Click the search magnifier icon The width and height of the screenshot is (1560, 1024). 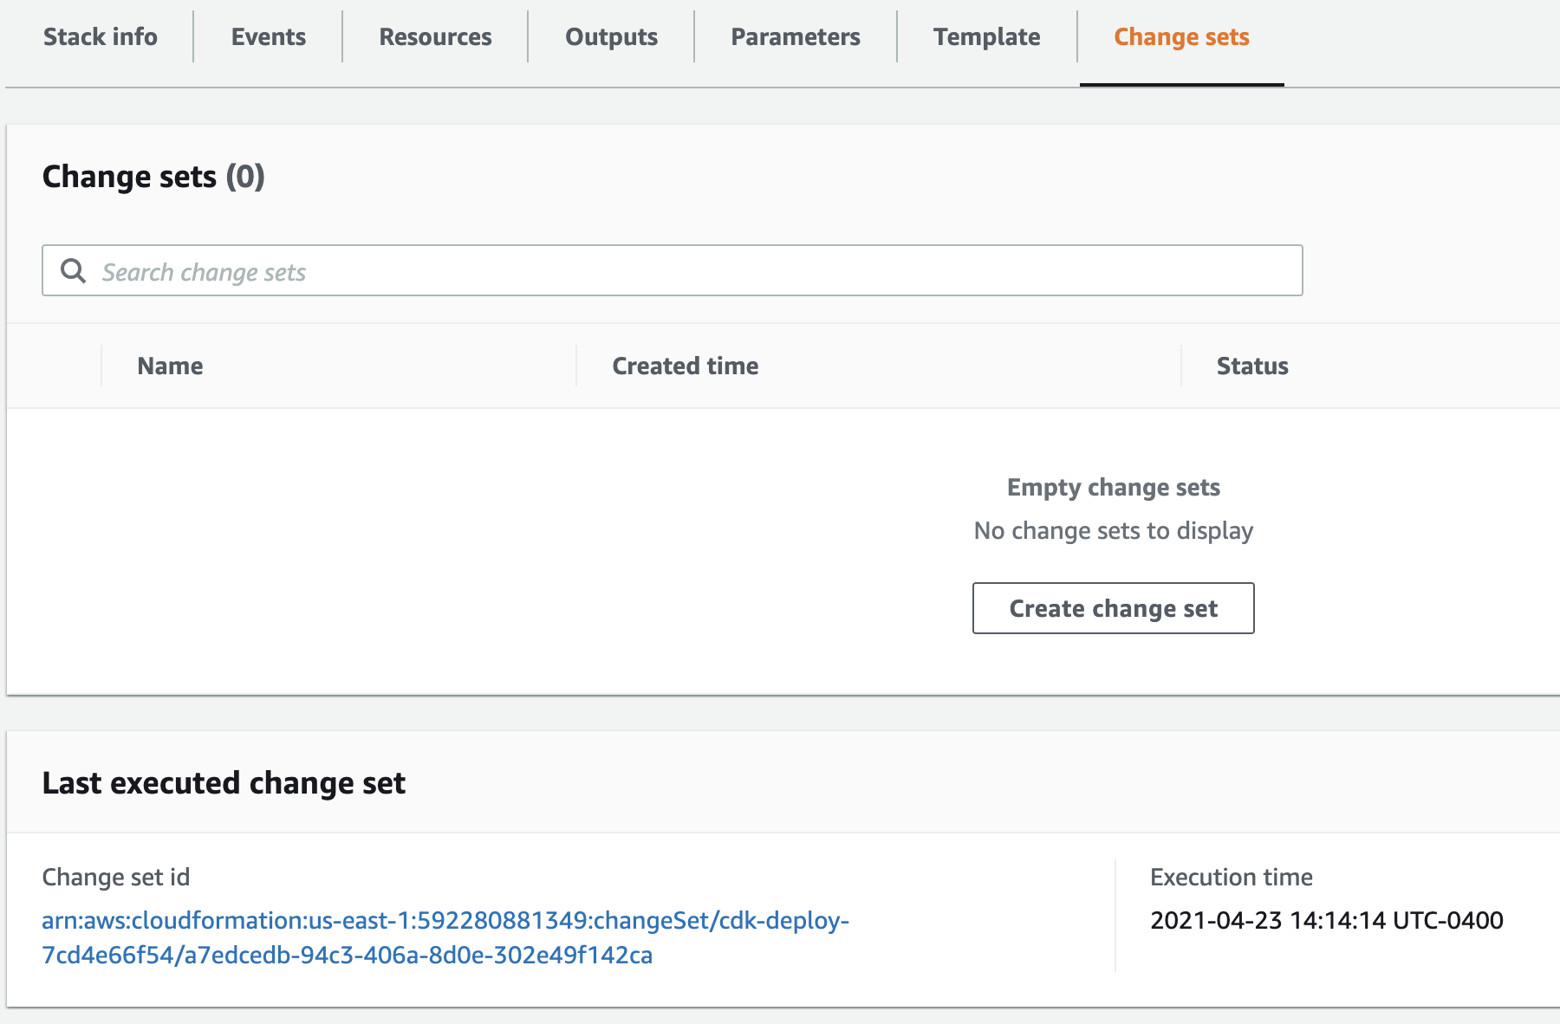point(74,270)
